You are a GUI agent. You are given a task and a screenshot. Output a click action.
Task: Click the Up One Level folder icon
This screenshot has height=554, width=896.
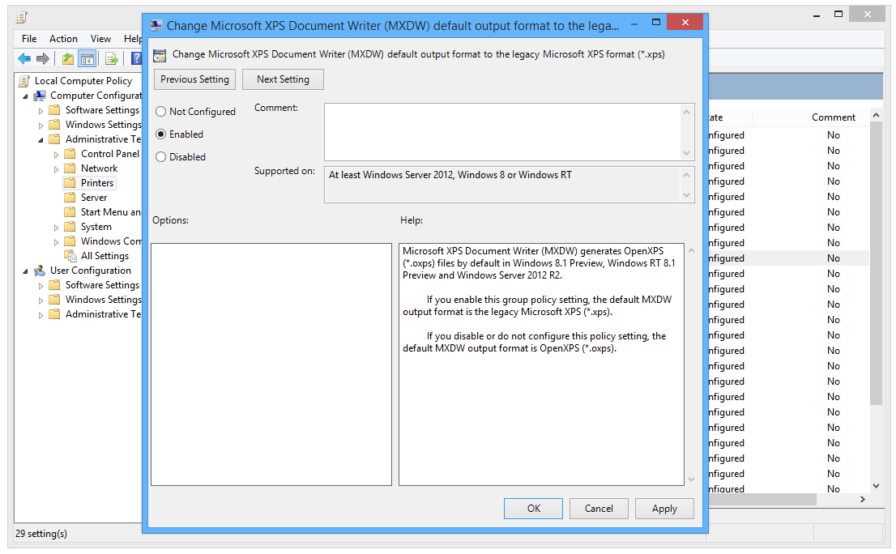coord(67,58)
